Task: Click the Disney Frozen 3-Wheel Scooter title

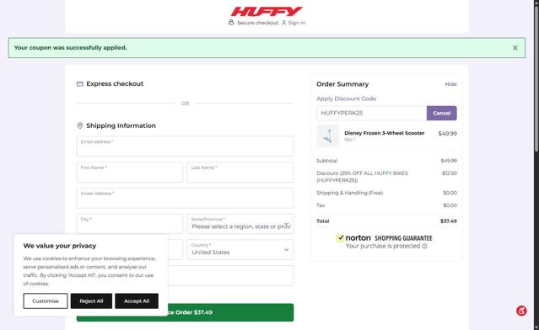Action: click(385, 133)
